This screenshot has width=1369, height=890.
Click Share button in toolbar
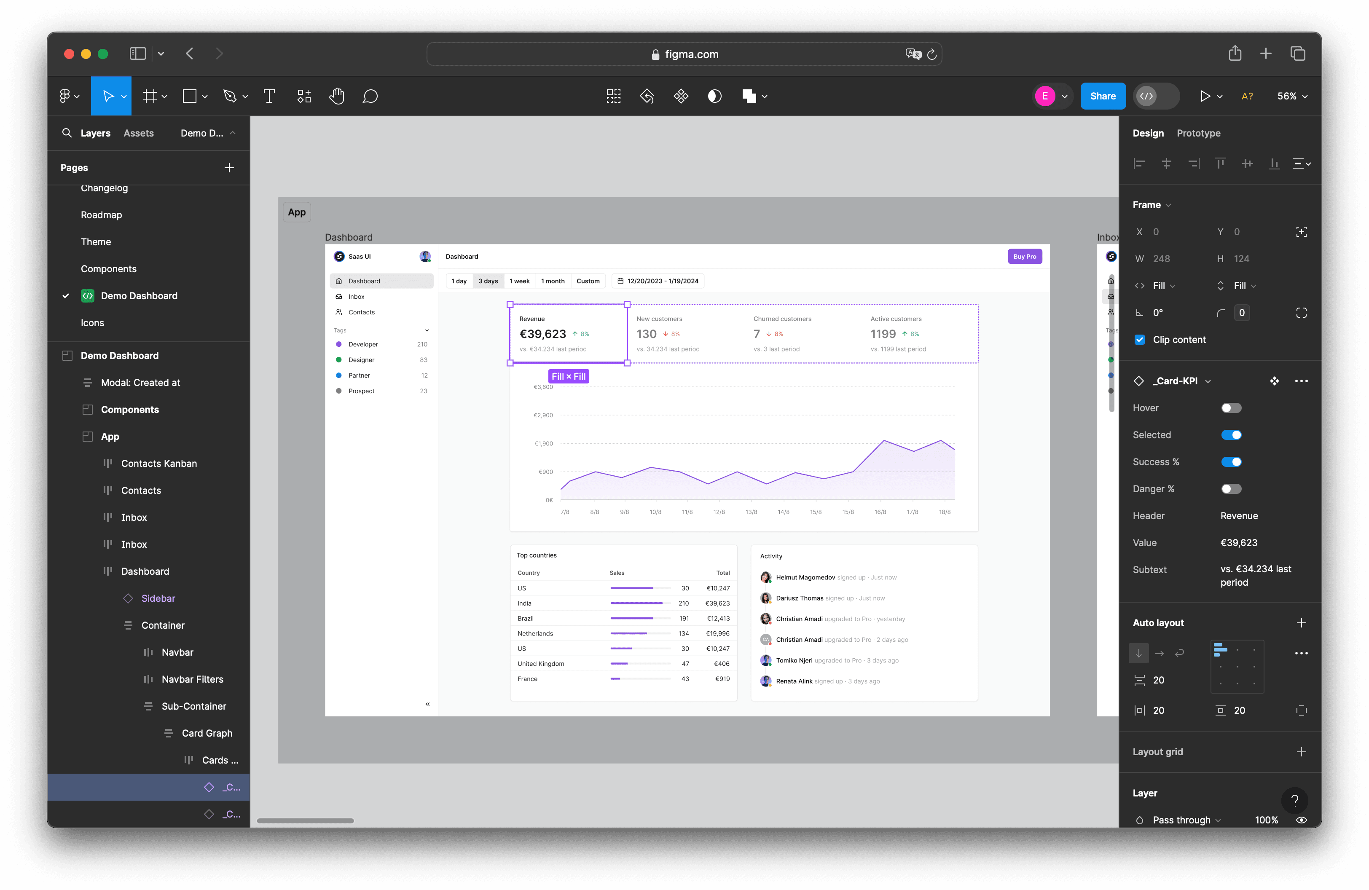[x=1103, y=96]
